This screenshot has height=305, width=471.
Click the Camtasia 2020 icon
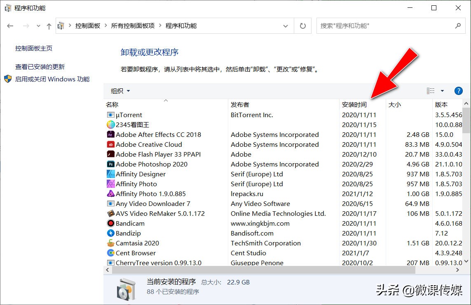coord(110,243)
